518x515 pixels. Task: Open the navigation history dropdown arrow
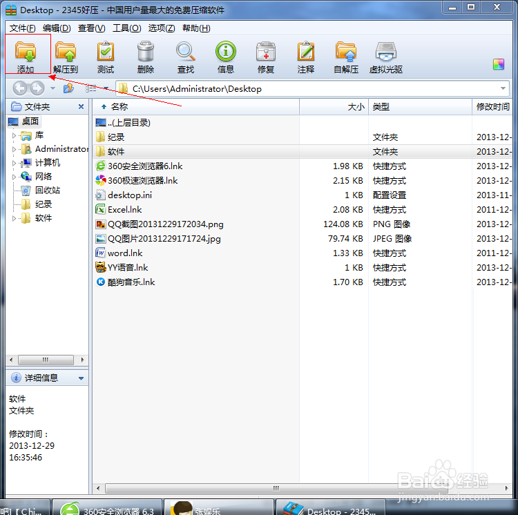[53, 88]
